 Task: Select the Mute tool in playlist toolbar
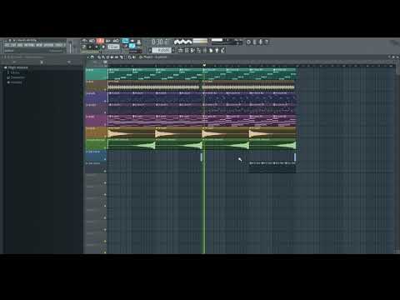(x=112, y=57)
